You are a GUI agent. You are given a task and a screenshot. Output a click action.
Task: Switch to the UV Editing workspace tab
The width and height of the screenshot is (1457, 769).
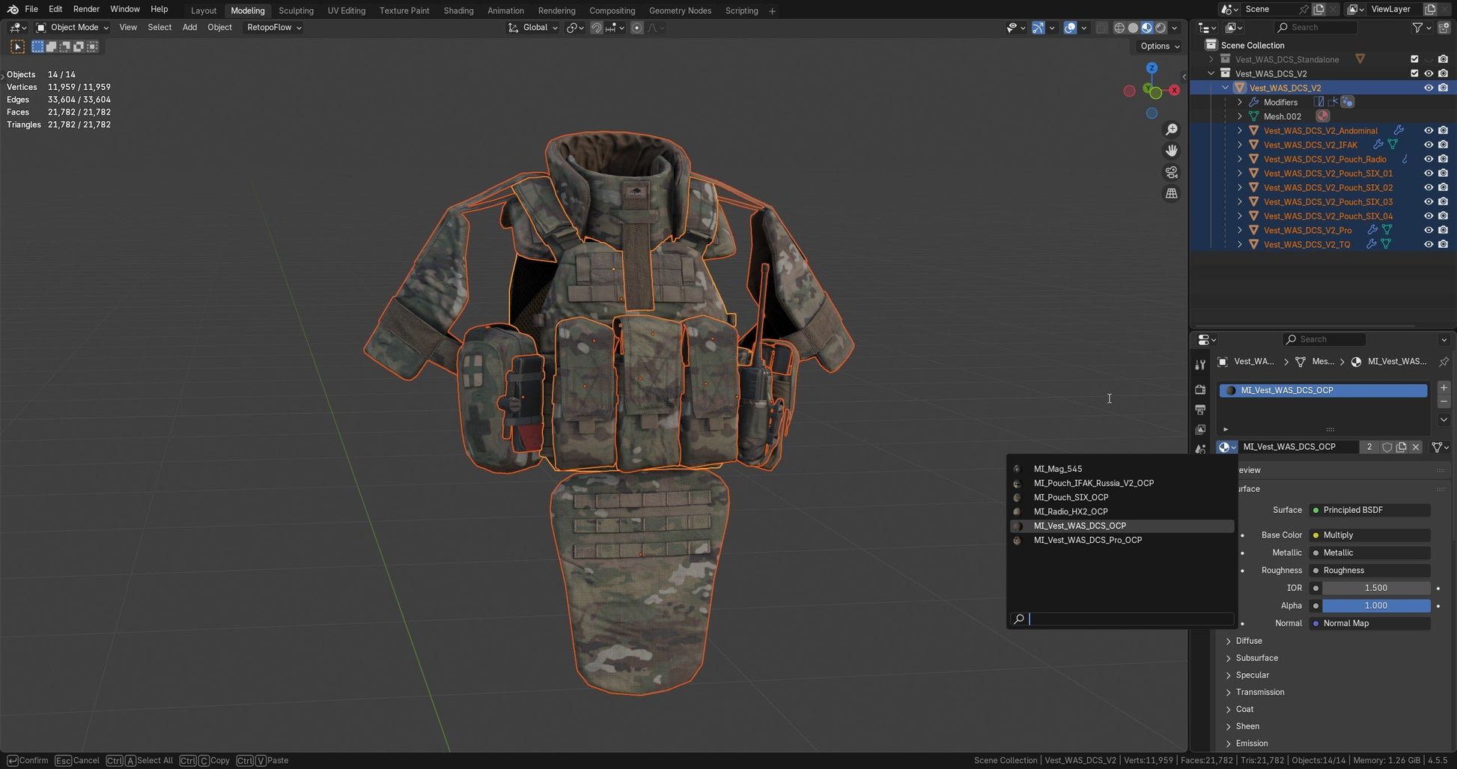(346, 10)
